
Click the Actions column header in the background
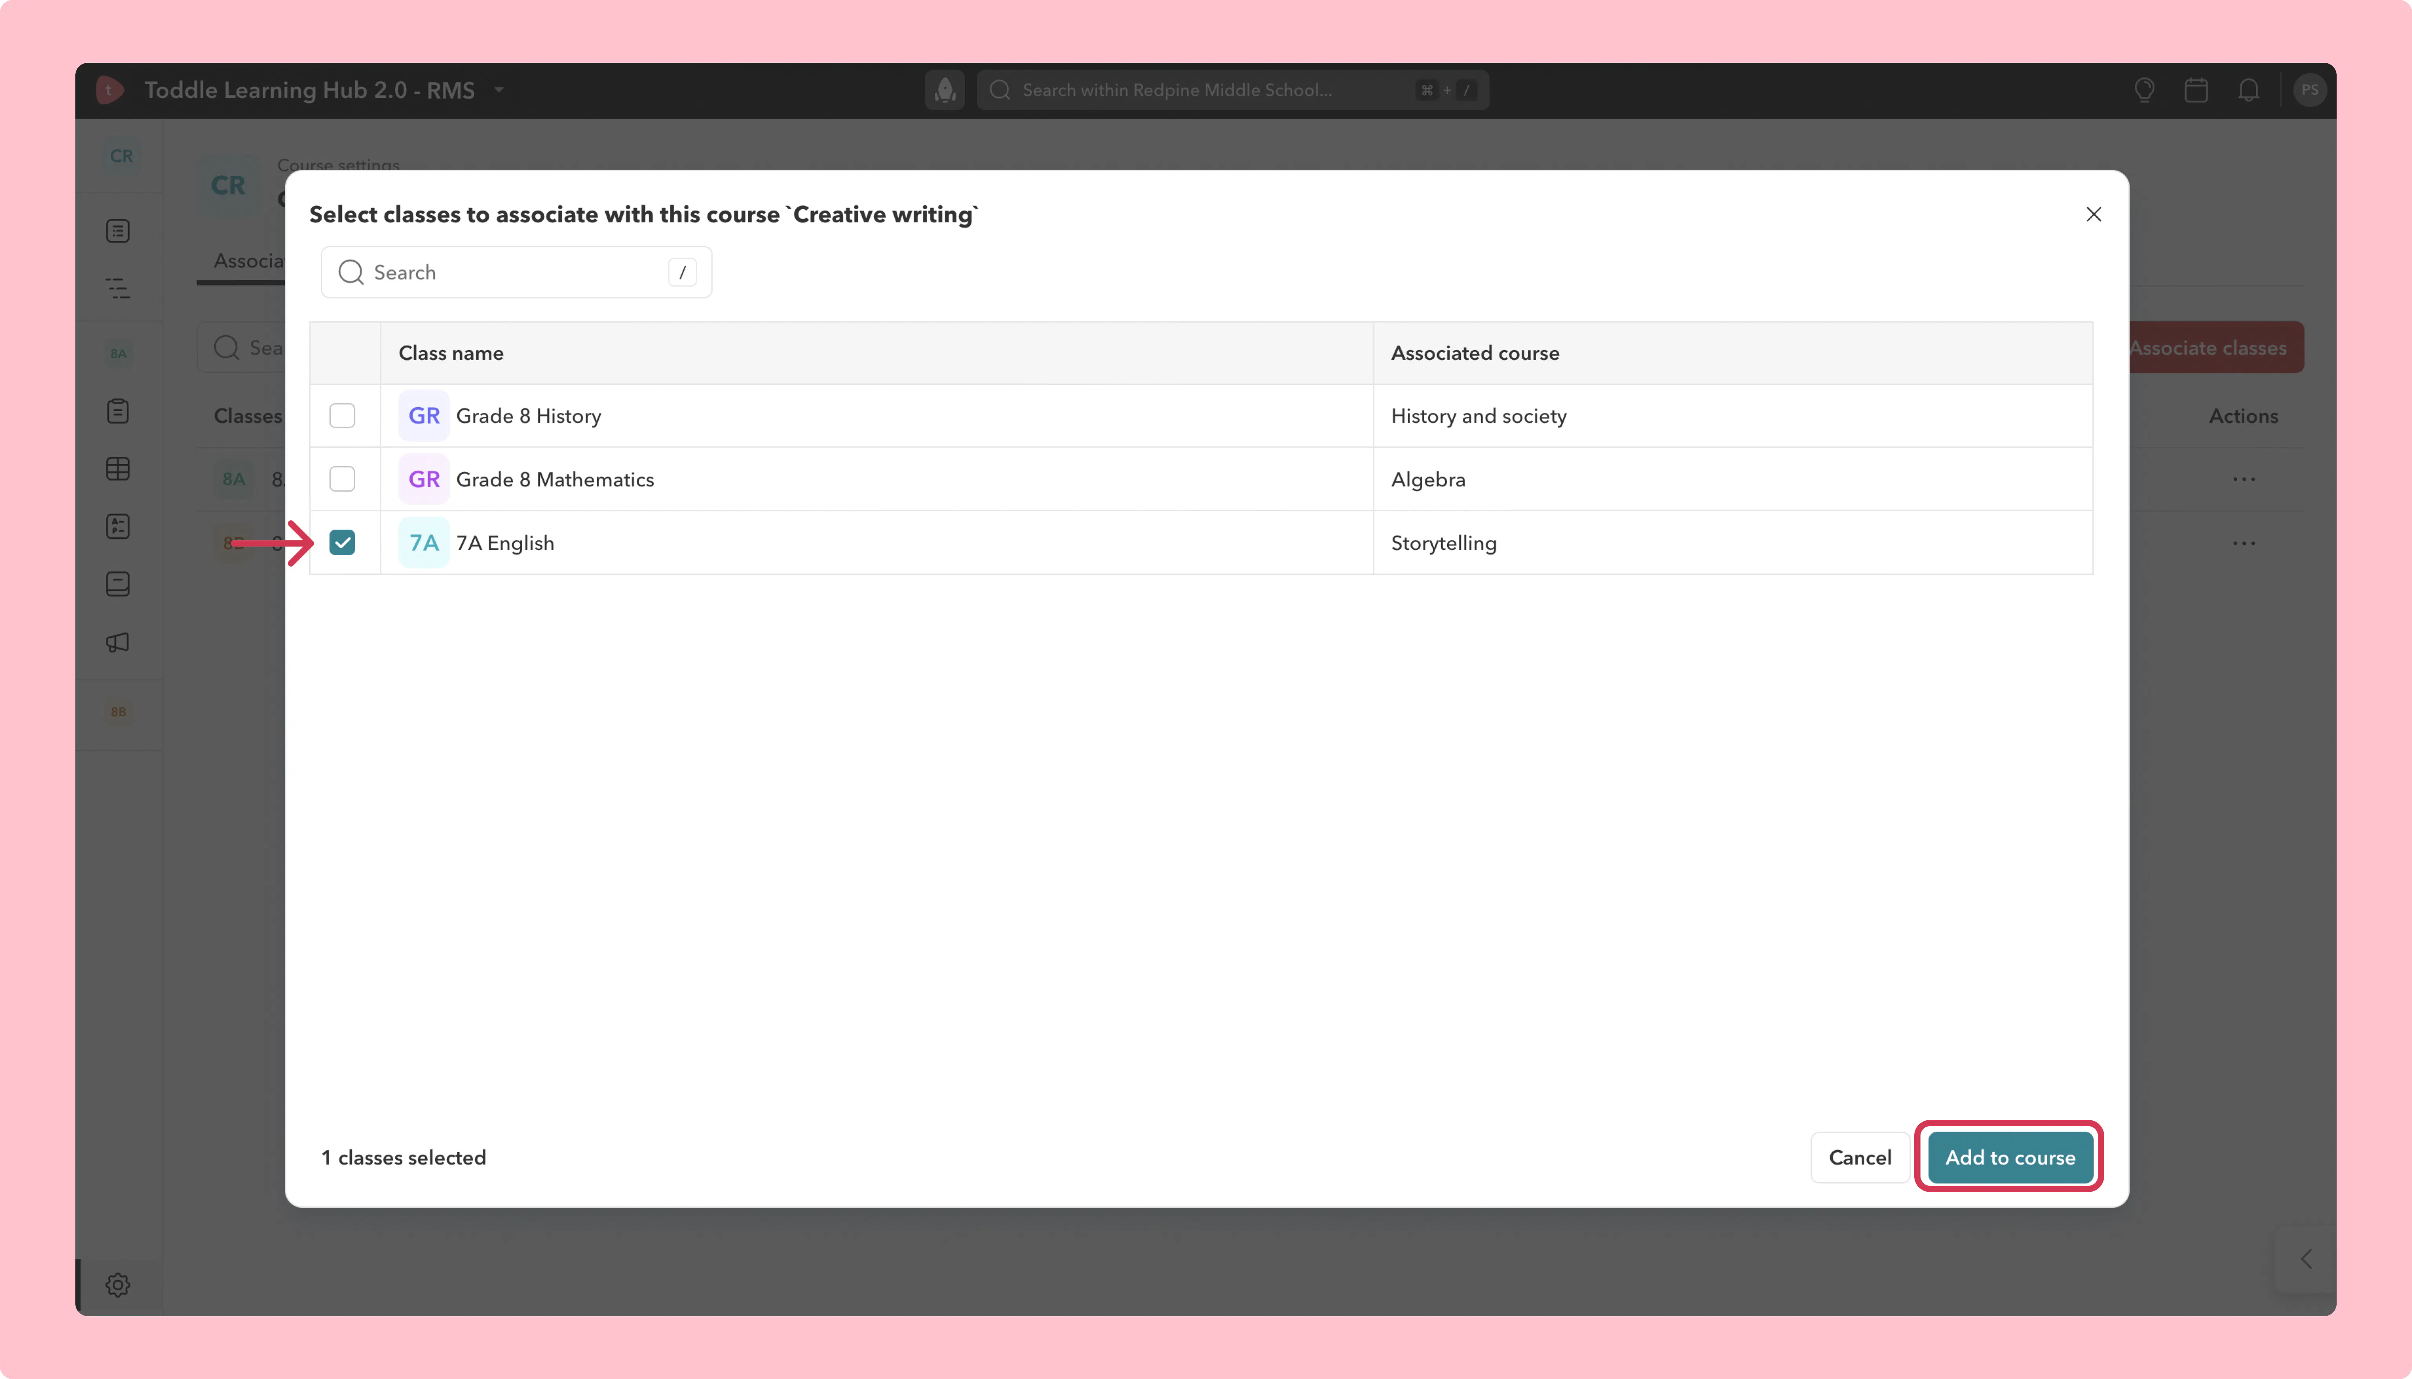[x=2244, y=416]
